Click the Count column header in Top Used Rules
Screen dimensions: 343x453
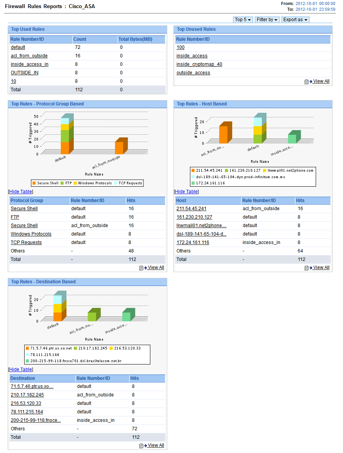coord(95,39)
